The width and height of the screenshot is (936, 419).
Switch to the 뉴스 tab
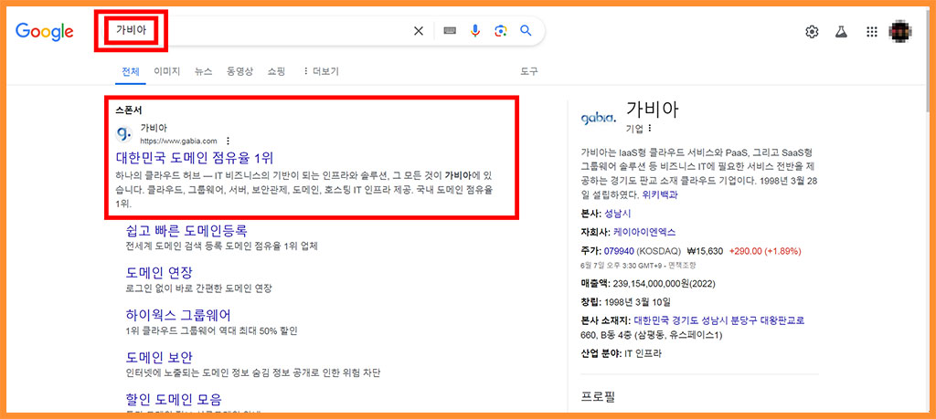(203, 71)
